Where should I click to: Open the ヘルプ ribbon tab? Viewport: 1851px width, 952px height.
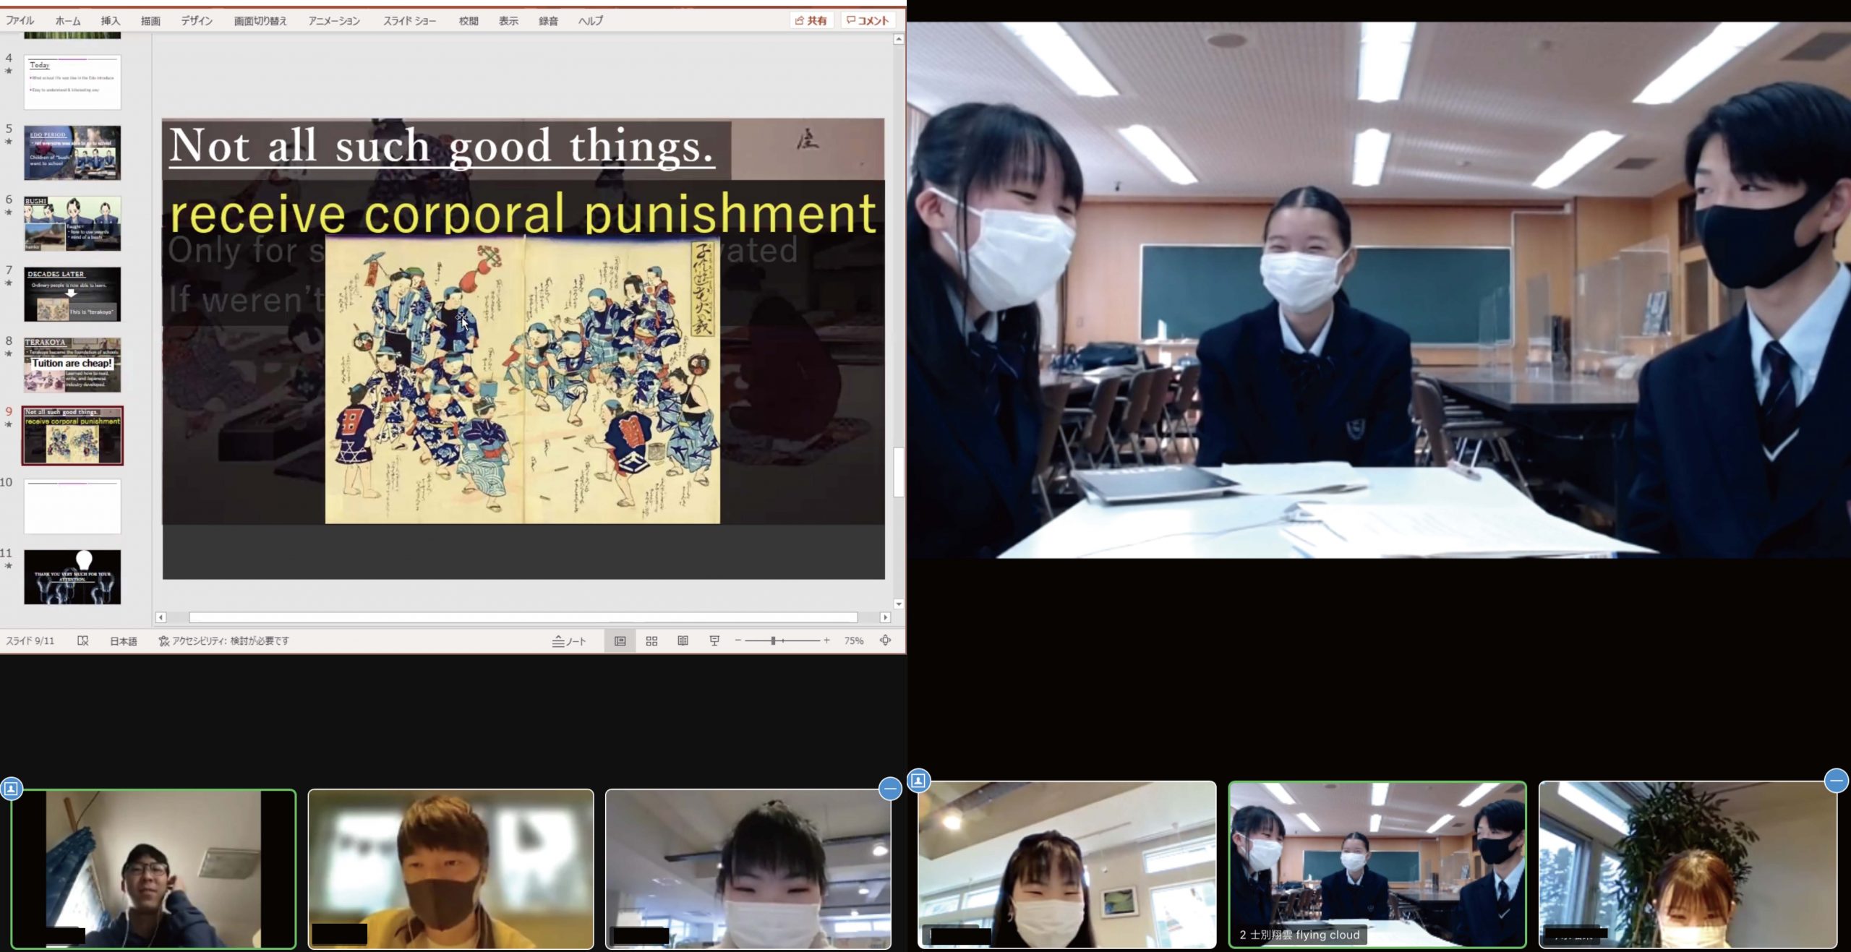tap(590, 20)
